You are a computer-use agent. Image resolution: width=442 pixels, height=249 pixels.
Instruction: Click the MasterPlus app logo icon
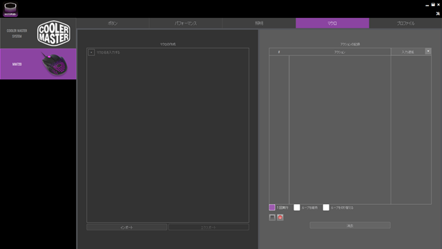click(x=10, y=9)
